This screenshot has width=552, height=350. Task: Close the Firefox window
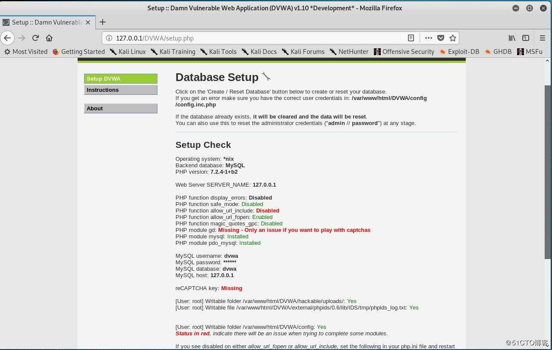tap(543, 8)
